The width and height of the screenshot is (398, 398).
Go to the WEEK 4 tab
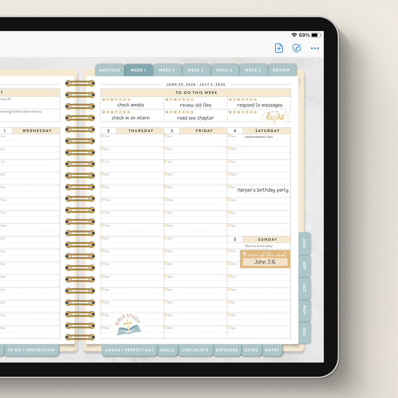tap(224, 70)
